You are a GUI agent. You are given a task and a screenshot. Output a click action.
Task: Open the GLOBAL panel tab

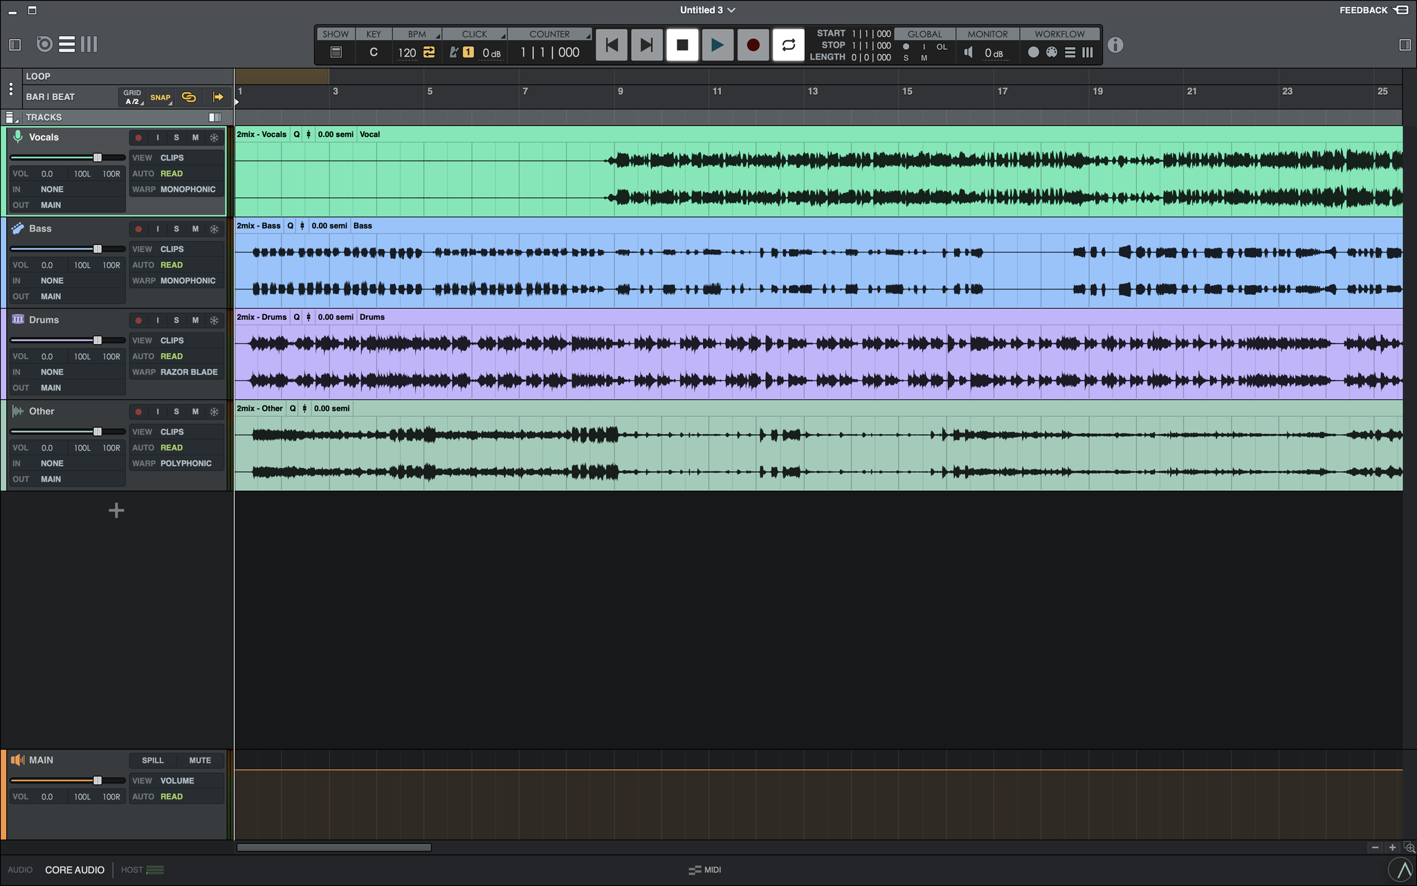coord(924,34)
